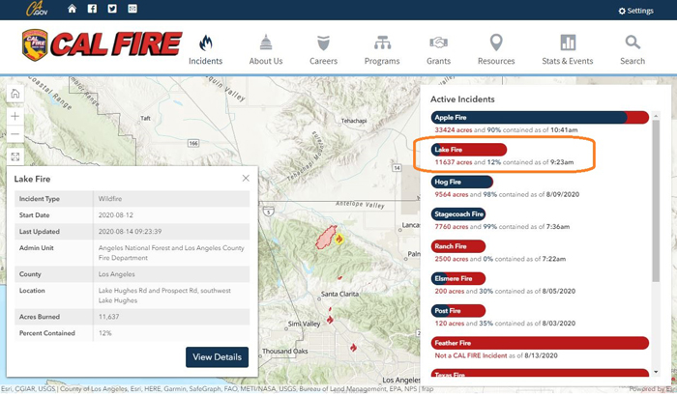Click the CA.gov logo in the top bar
This screenshot has width=677, height=396.
click(37, 9)
